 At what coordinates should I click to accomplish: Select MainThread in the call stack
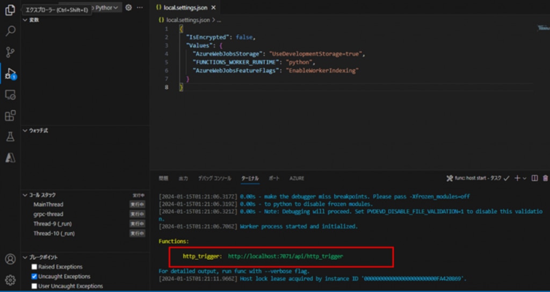pyautogui.click(x=48, y=204)
